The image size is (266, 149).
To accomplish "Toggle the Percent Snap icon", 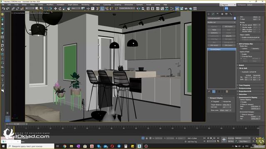I will coord(107,9).
